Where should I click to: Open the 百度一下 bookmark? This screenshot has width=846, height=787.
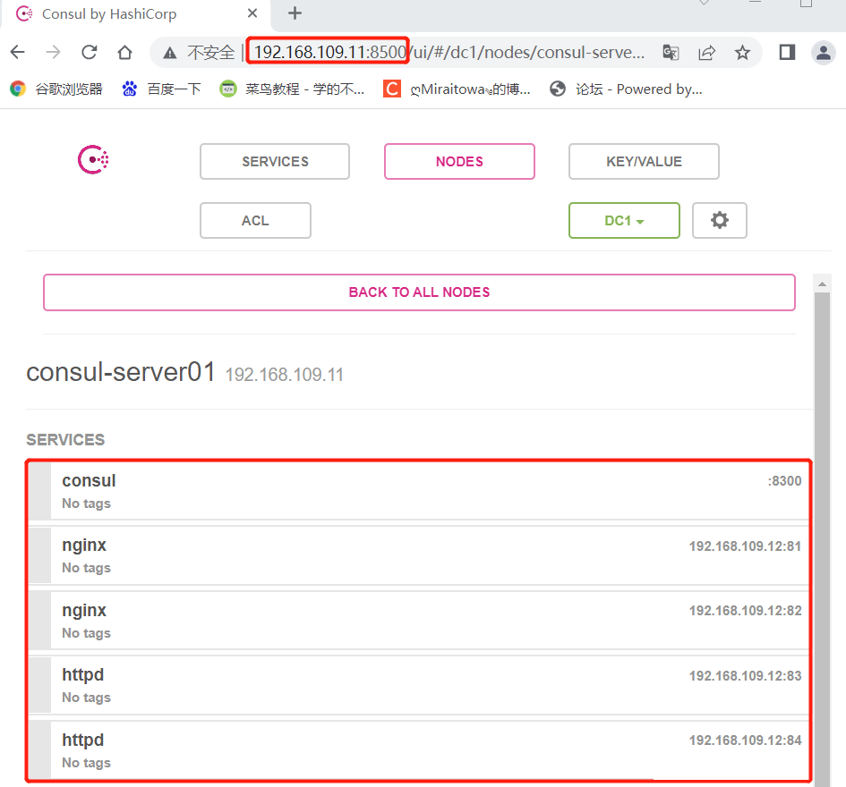tap(161, 89)
